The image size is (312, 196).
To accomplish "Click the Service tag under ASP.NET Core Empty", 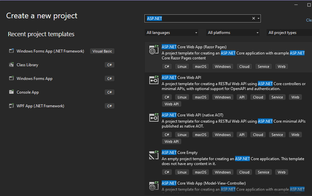I will (263, 172).
